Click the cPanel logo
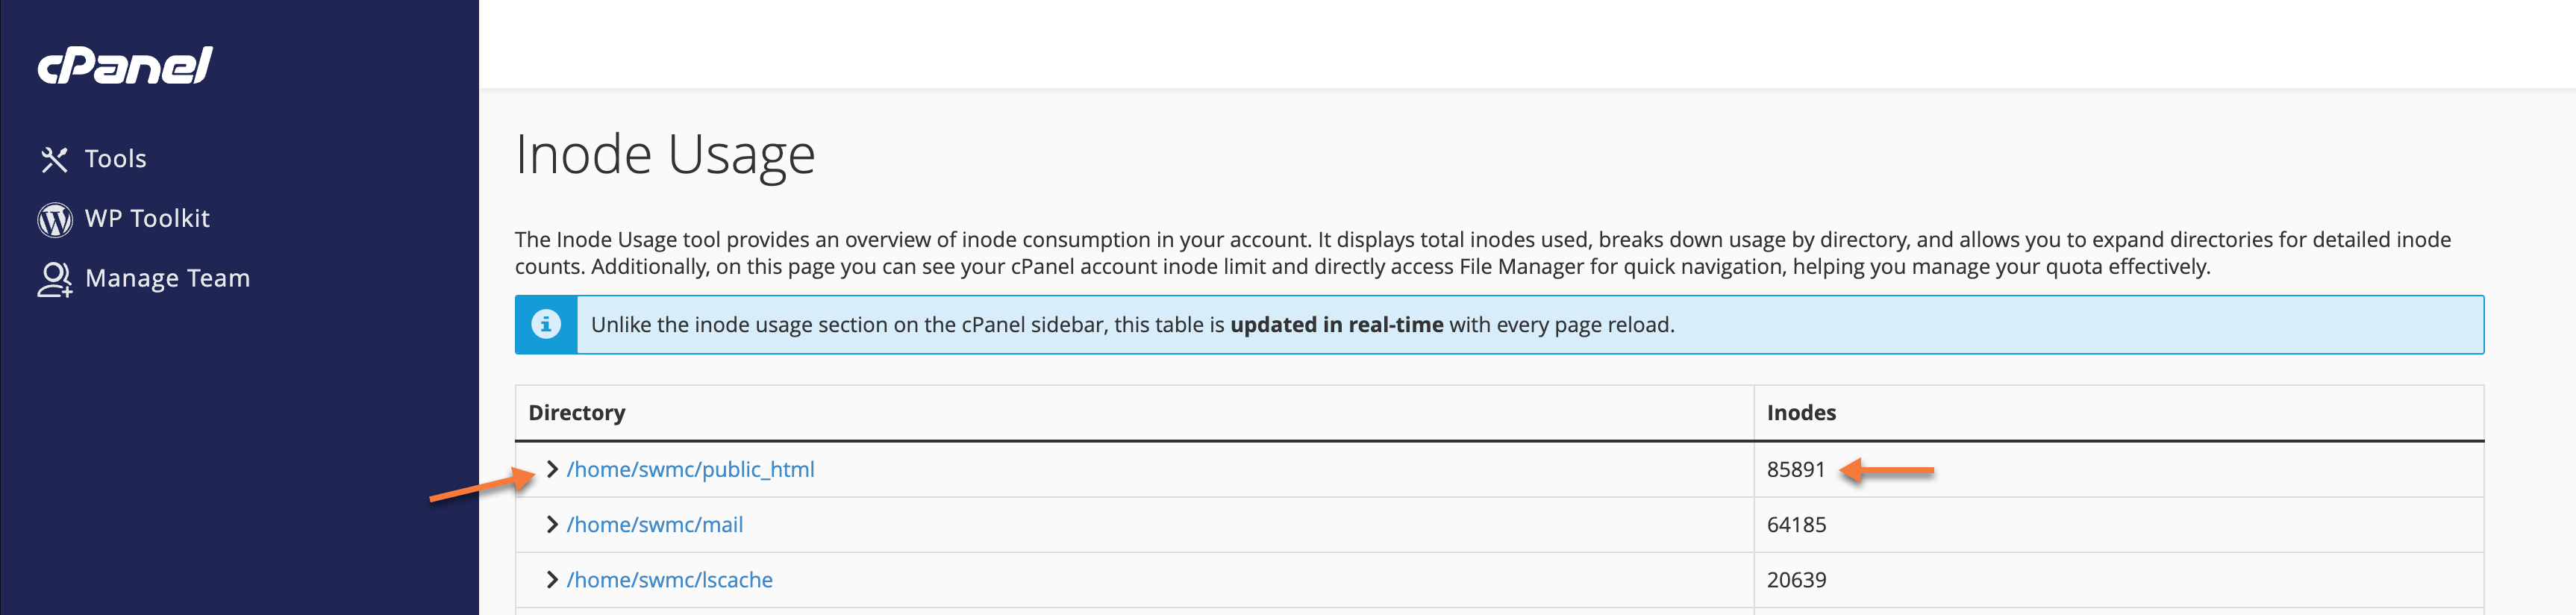The height and width of the screenshot is (615, 2576). 125,66
